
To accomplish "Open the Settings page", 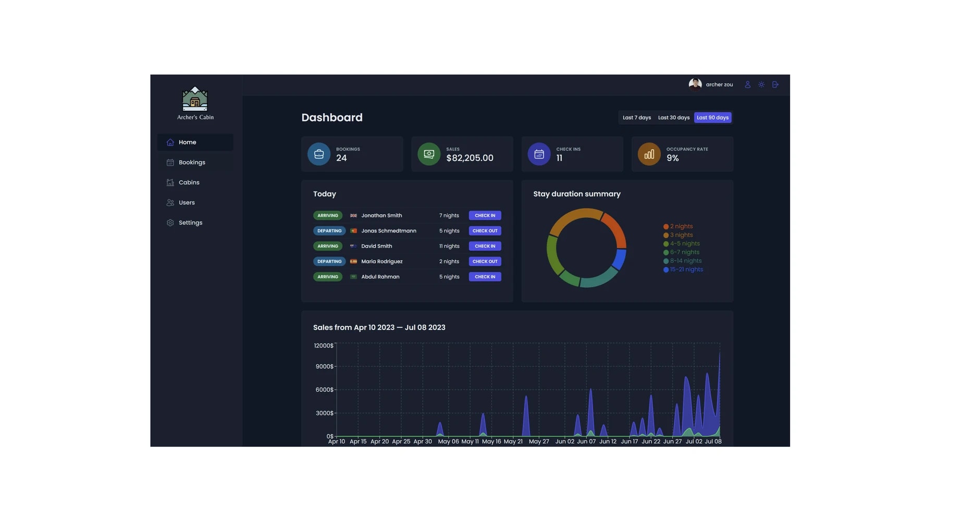I will tap(195, 223).
